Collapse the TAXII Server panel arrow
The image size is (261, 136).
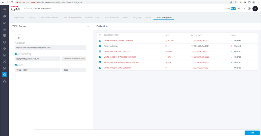pyautogui.click(x=88, y=26)
